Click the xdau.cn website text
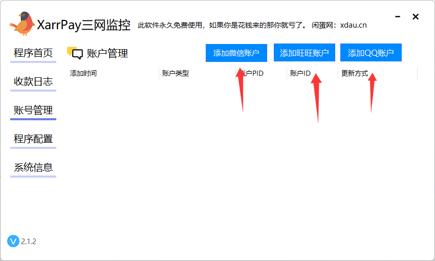 [x=353, y=25]
